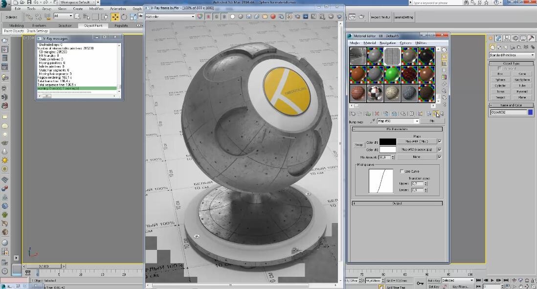Open the Modify tab in command panel
Viewport: 537px width, 289px height.
coord(499,38)
